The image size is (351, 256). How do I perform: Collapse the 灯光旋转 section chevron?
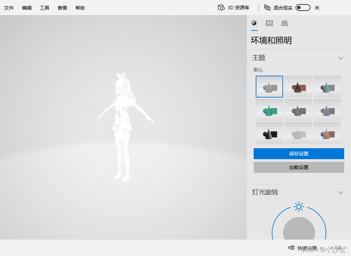pos(340,192)
